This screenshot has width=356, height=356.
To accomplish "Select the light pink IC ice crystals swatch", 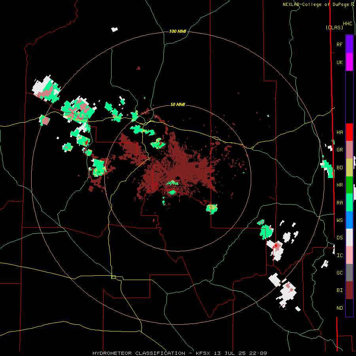I will [349, 255].
